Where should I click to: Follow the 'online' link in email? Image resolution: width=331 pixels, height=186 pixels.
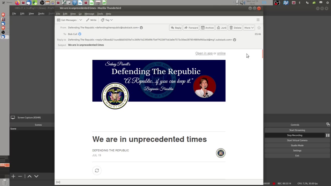221,53
